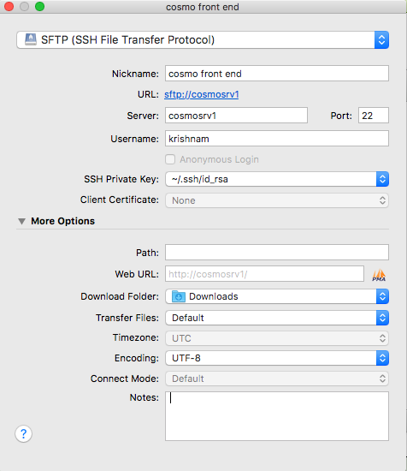This screenshot has width=407, height=471.
Task: Click the SFTP drive protocol icon
Action: pyautogui.click(x=31, y=39)
